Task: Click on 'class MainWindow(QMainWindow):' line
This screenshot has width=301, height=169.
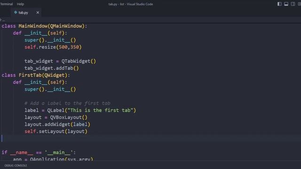Action: (44, 26)
